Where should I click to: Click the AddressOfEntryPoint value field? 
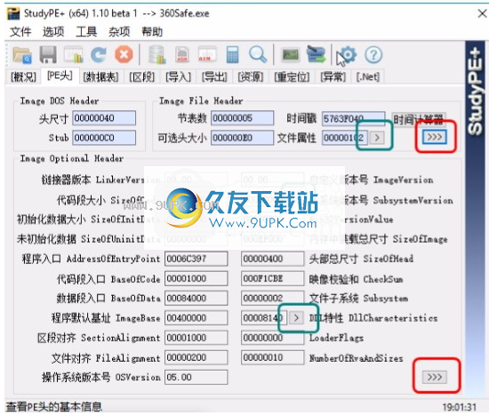click(x=196, y=259)
